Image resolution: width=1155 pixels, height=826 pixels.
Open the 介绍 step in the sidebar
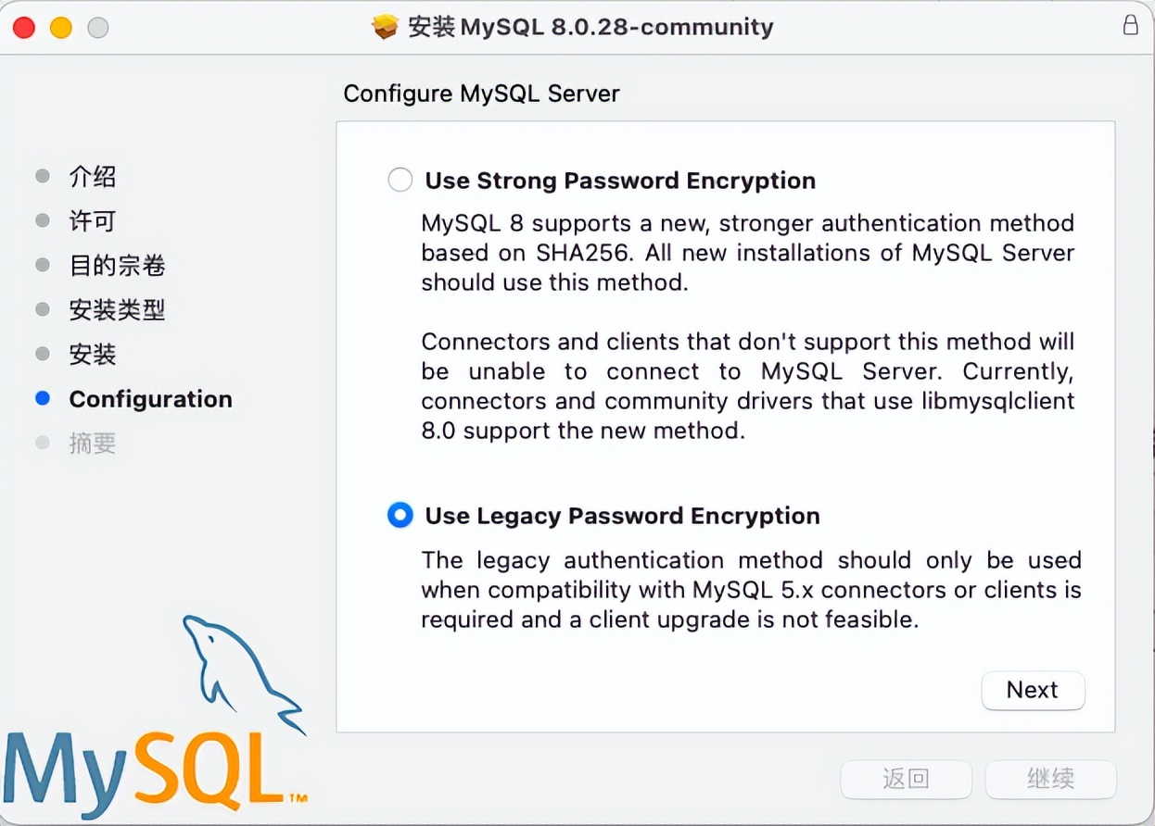click(92, 176)
